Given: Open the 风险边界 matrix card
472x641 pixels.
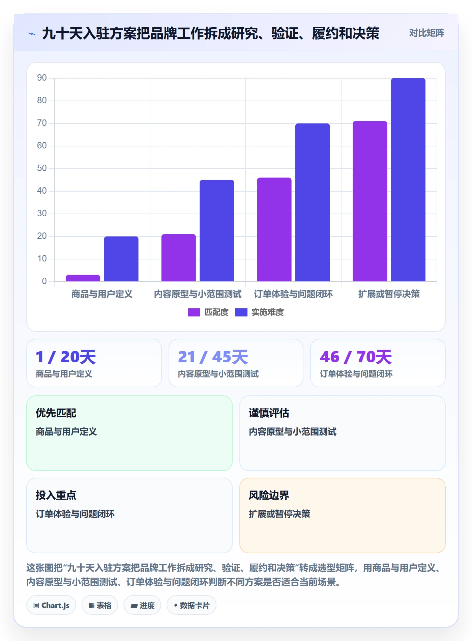Looking at the screenshot, I should (x=343, y=515).
